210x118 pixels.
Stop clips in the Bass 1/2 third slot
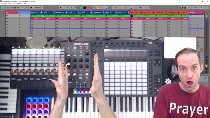[x=32, y=22]
